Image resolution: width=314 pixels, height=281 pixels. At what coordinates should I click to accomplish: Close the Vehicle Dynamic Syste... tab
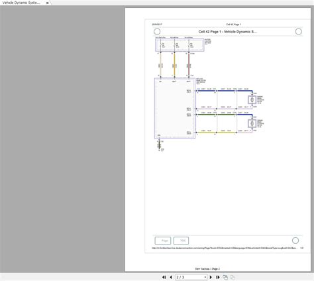pos(47,3)
